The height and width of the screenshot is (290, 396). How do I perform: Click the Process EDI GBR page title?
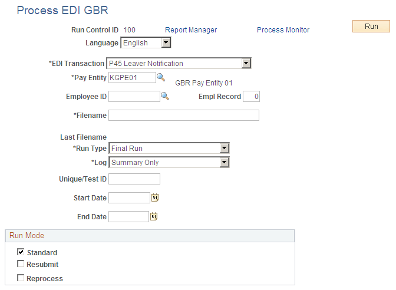(62, 11)
